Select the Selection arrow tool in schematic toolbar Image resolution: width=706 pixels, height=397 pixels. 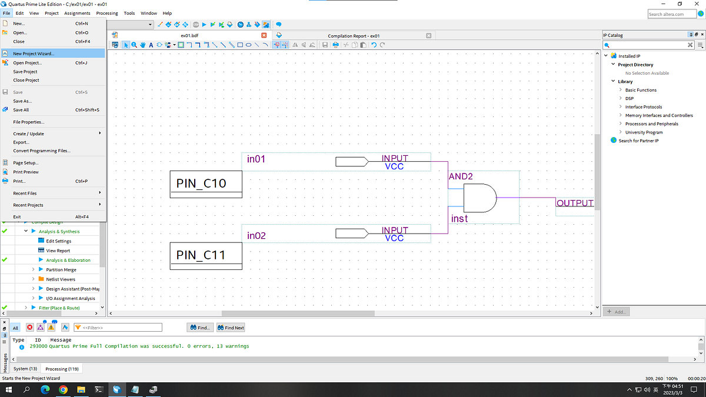[x=125, y=45]
